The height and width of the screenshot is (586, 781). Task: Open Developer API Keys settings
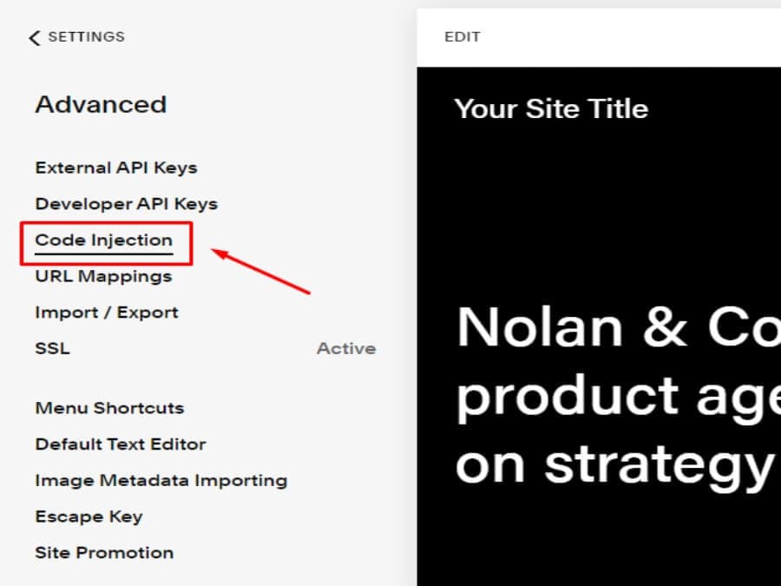point(126,204)
